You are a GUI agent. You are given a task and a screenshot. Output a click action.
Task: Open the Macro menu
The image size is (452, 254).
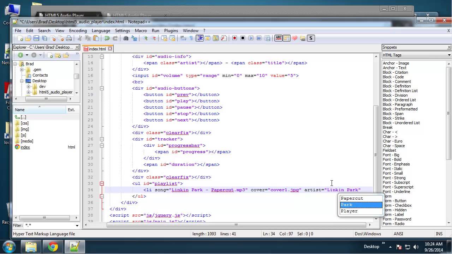[141, 31]
